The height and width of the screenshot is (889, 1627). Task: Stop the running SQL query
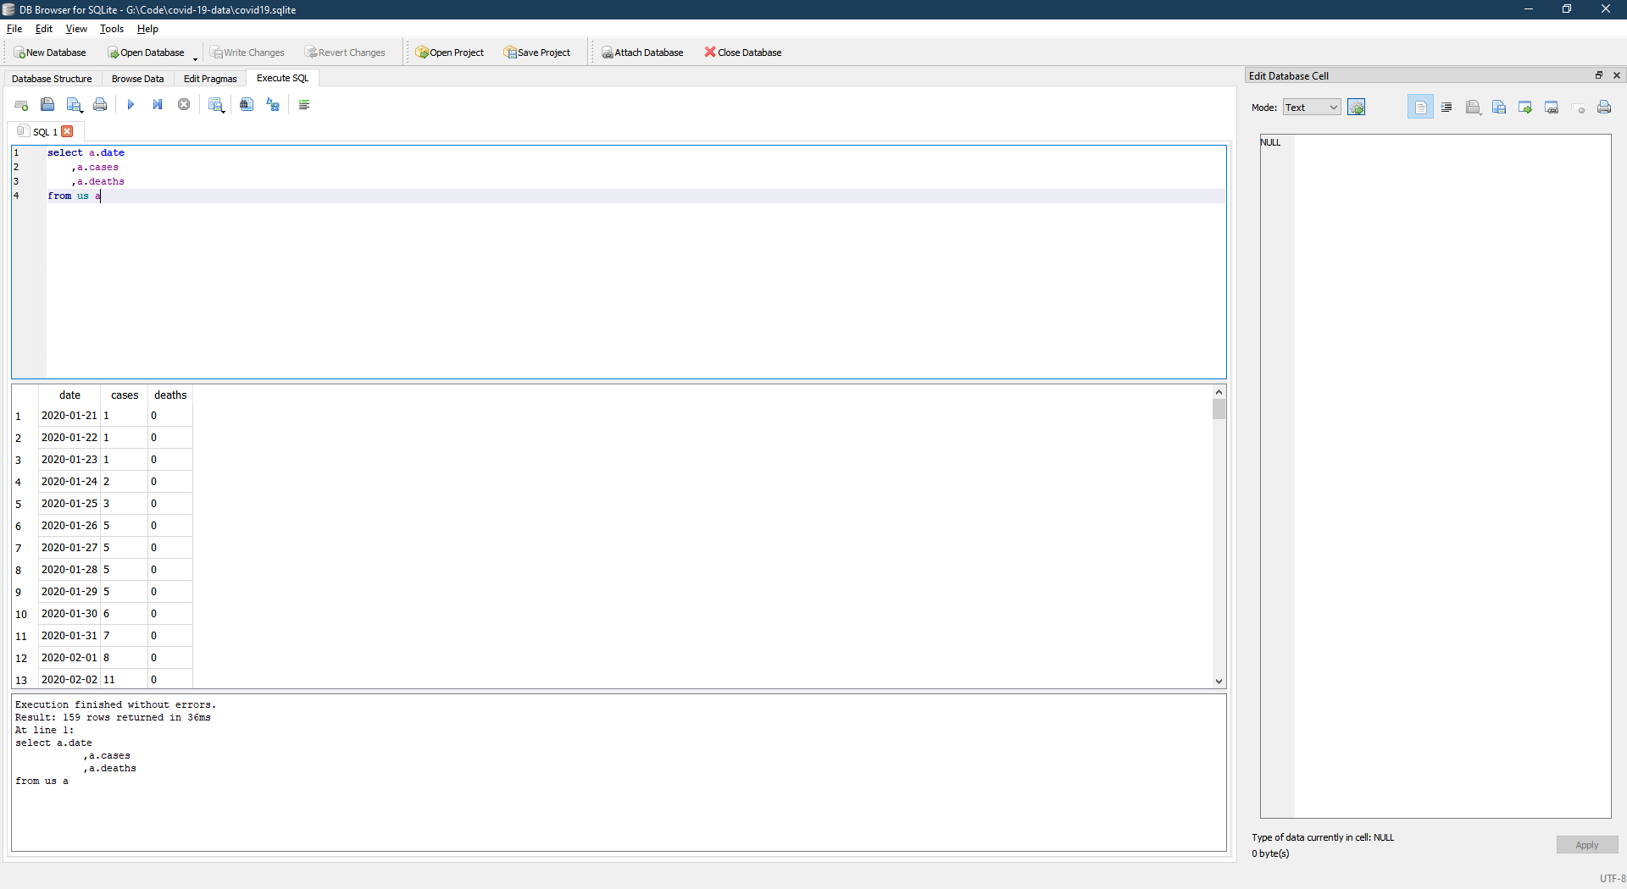(184, 105)
